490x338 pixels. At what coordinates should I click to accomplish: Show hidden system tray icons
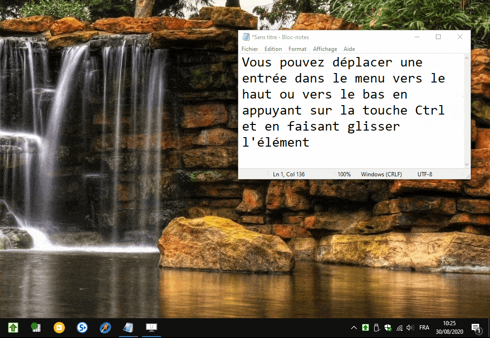(x=354, y=328)
